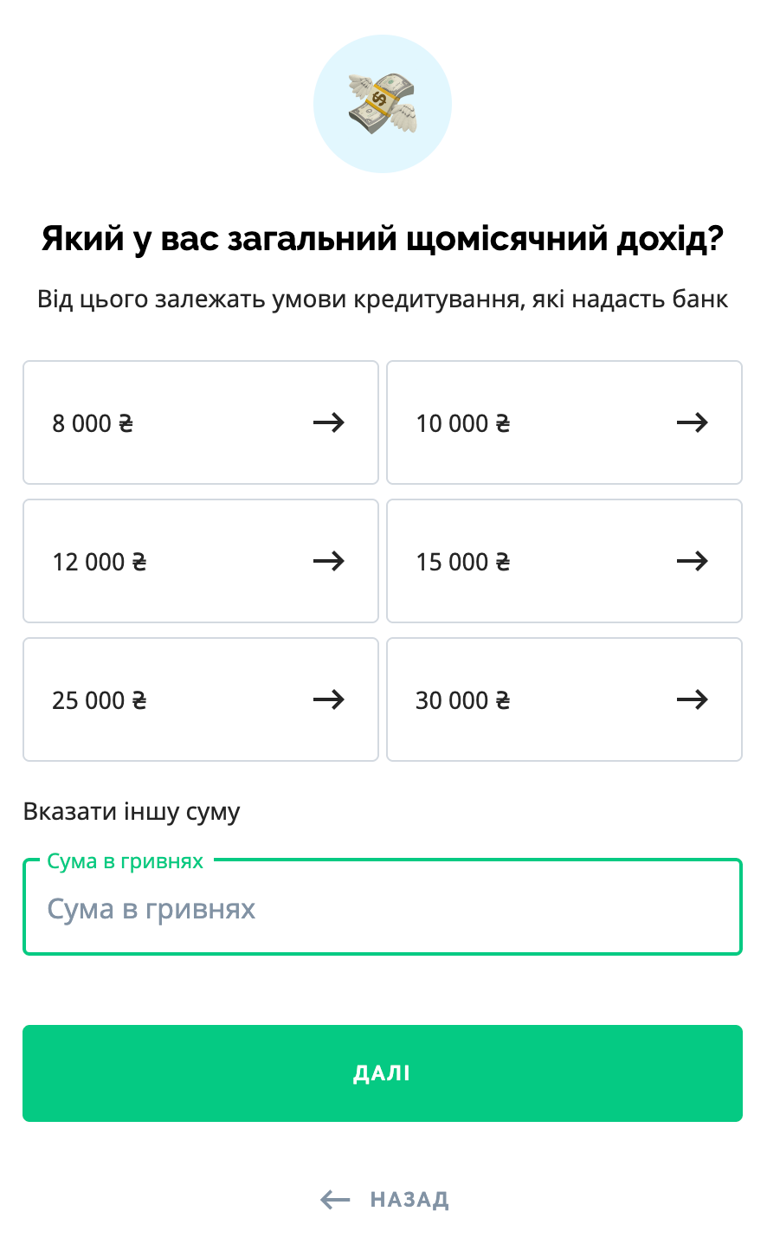Pick the 30 000 ₴ income amount text
This screenshot has width=767, height=1250.
tap(463, 700)
